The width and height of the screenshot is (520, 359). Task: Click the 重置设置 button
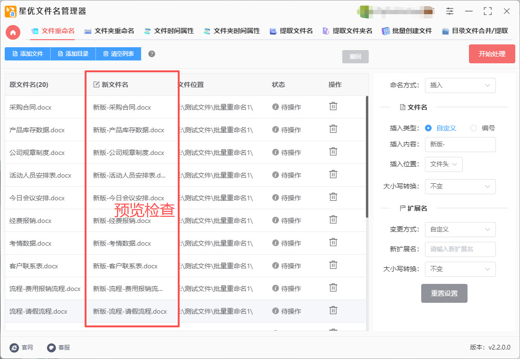pos(444,293)
